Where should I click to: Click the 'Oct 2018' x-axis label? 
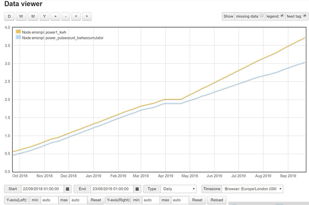20,176
